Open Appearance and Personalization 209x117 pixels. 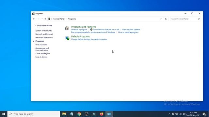click(42, 49)
